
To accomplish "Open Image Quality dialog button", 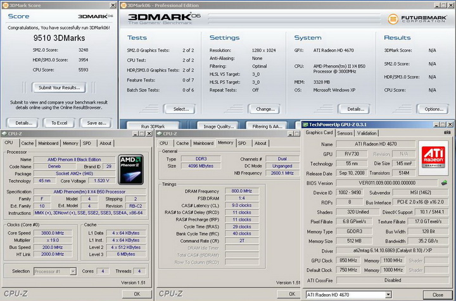I will pyautogui.click(x=218, y=126).
